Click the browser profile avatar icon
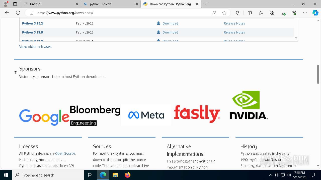The width and height of the screenshot is (321, 180). click(x=6, y=4)
